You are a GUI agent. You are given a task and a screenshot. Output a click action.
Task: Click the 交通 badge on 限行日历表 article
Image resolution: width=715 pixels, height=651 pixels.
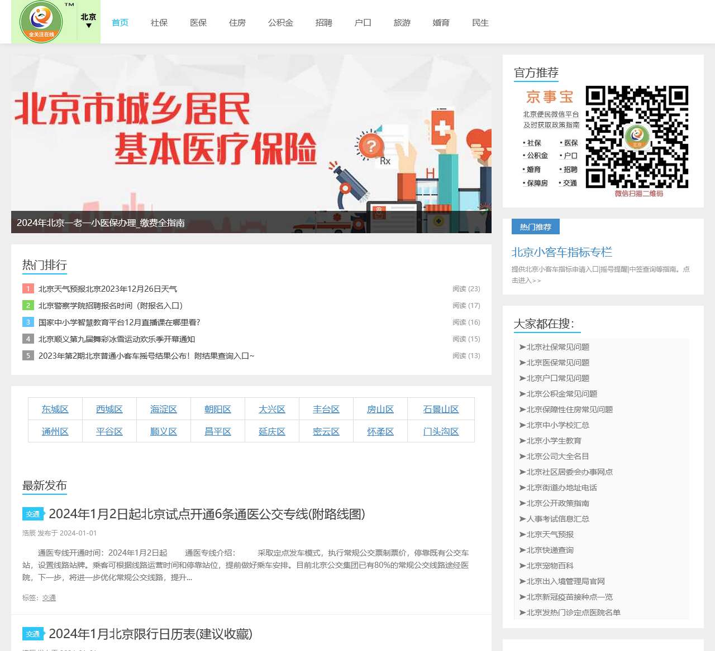tap(34, 634)
